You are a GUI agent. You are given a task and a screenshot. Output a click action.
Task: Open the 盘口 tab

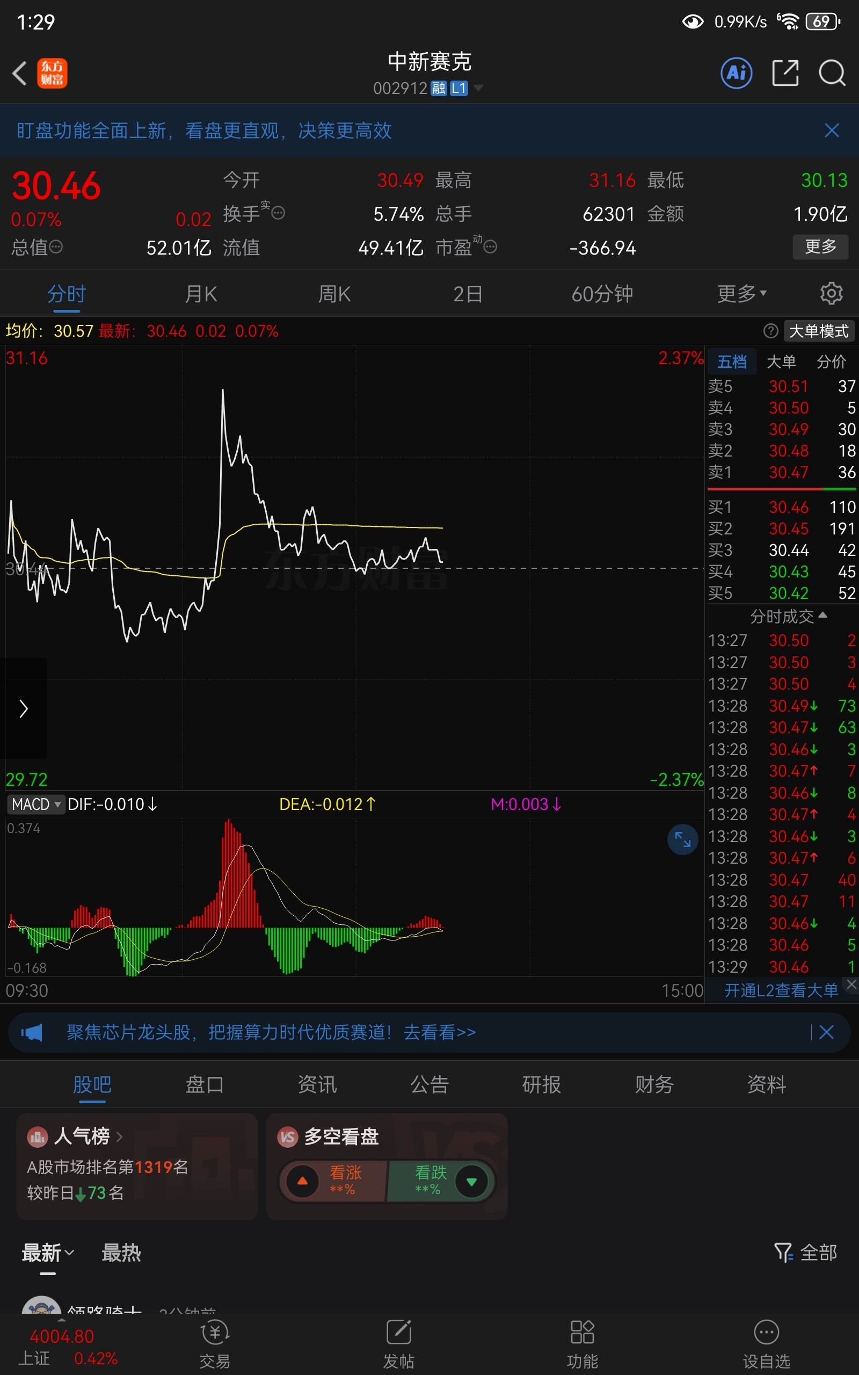(205, 1084)
